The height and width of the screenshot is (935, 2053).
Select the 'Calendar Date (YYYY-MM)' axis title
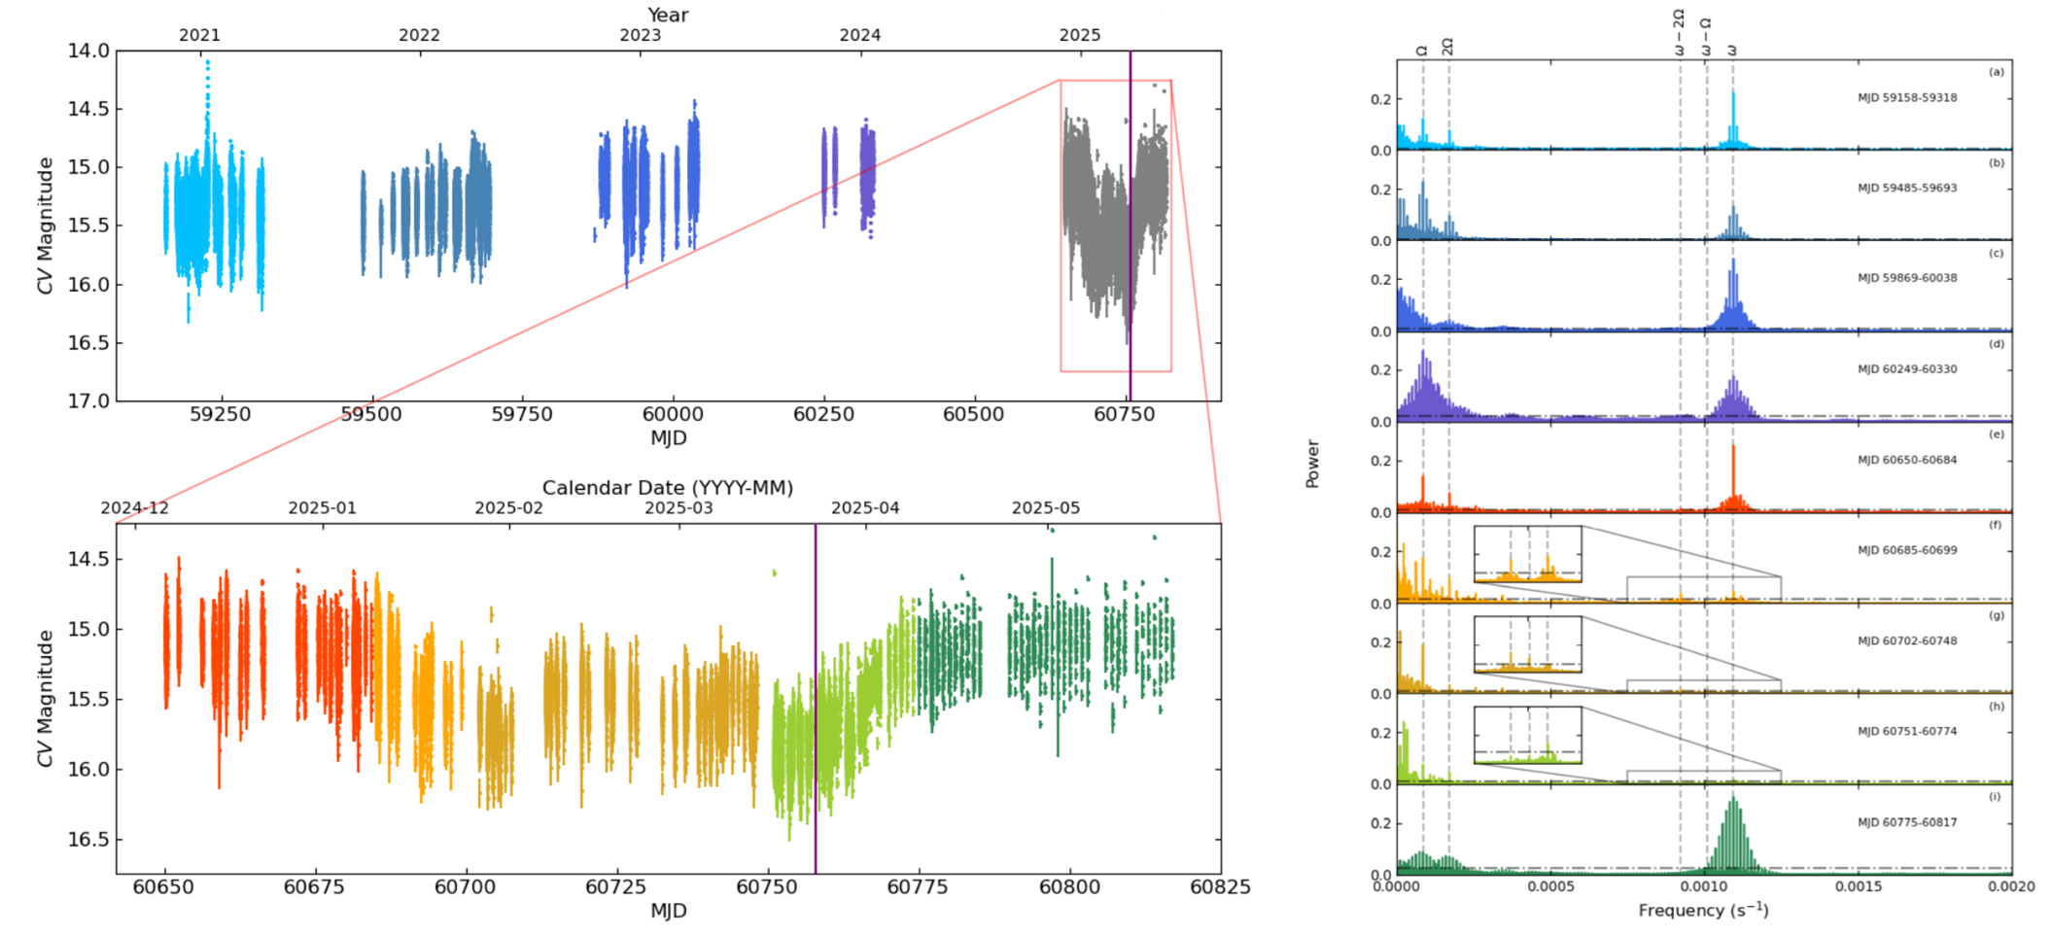click(x=668, y=488)
